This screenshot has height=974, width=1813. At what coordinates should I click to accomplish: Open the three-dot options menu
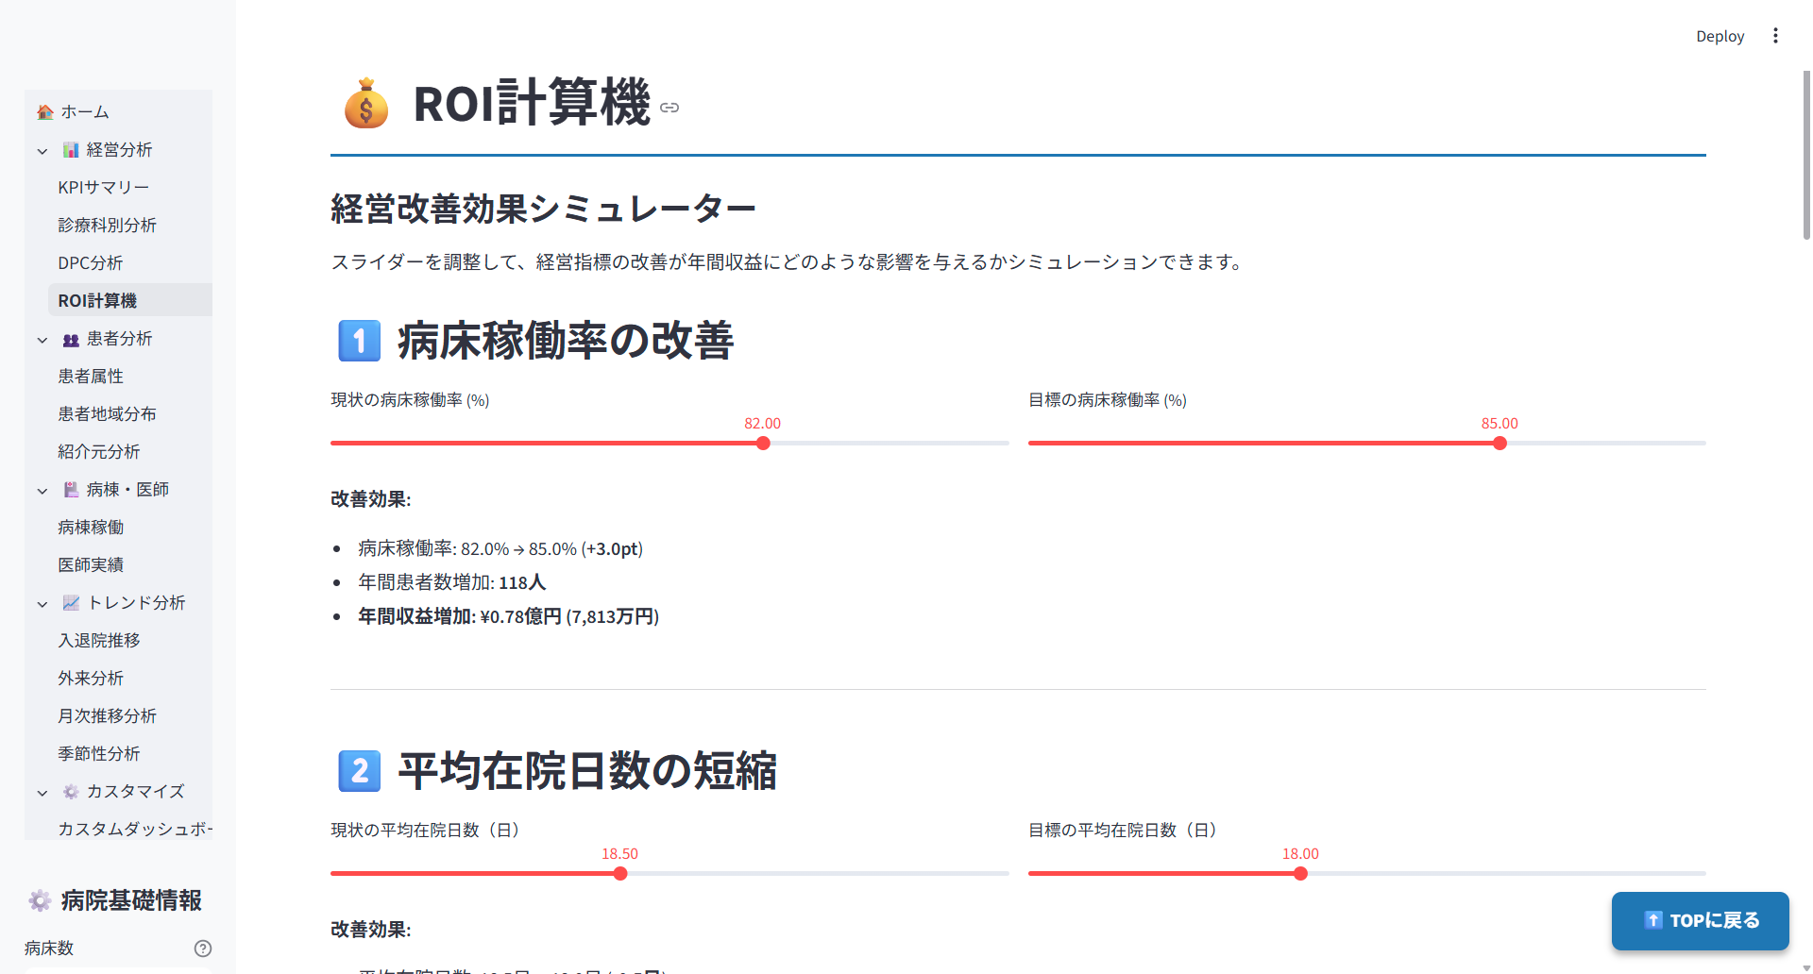[1775, 35]
